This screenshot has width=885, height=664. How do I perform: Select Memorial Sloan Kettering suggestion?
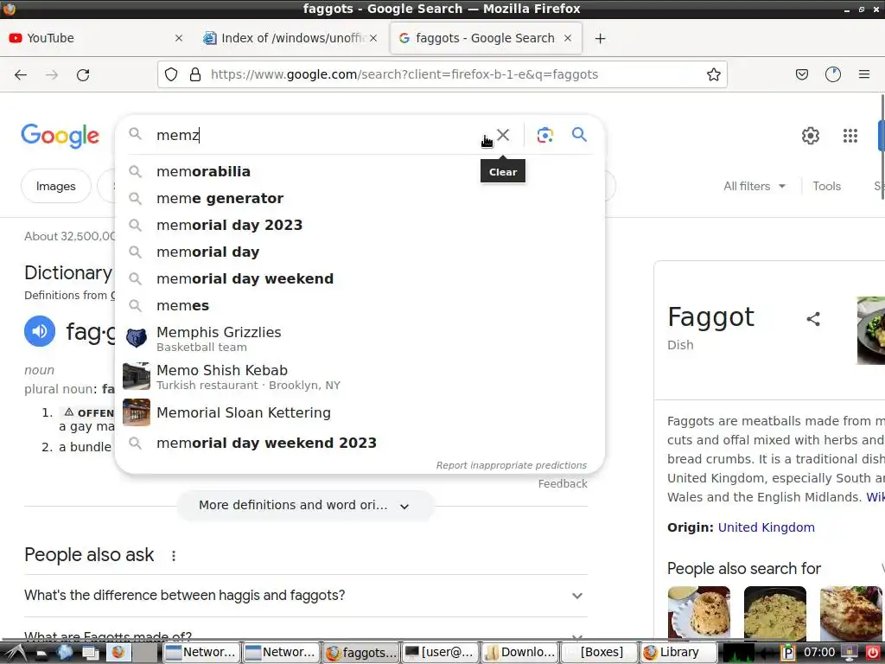(x=360, y=412)
